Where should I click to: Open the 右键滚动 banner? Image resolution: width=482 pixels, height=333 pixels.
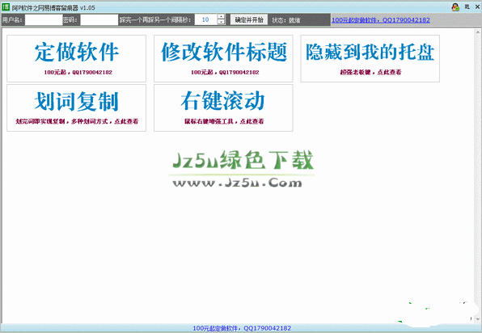(x=223, y=107)
